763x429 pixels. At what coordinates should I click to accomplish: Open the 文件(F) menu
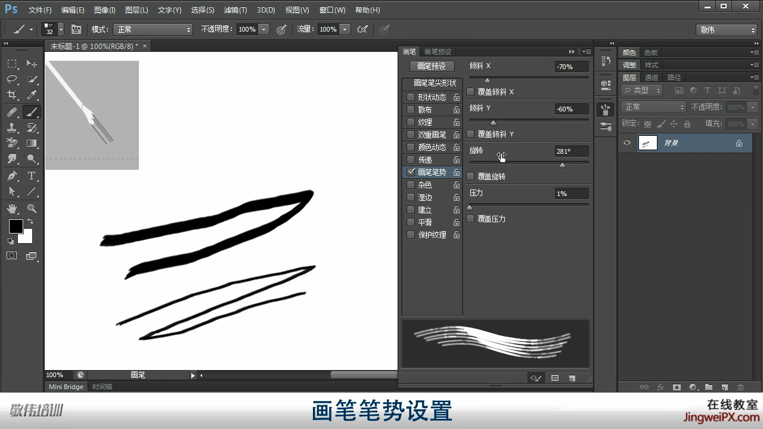pyautogui.click(x=40, y=10)
